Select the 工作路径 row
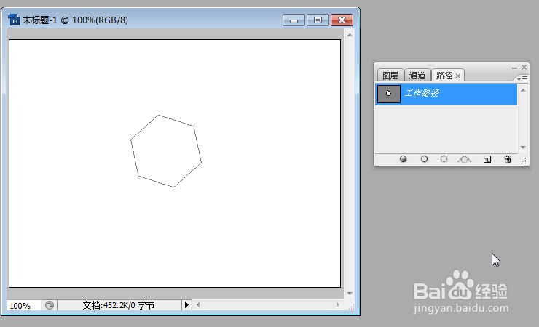The width and height of the screenshot is (539, 327). tap(446, 94)
